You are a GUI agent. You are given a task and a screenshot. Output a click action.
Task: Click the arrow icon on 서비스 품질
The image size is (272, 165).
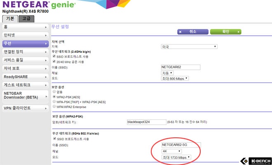[46, 61]
